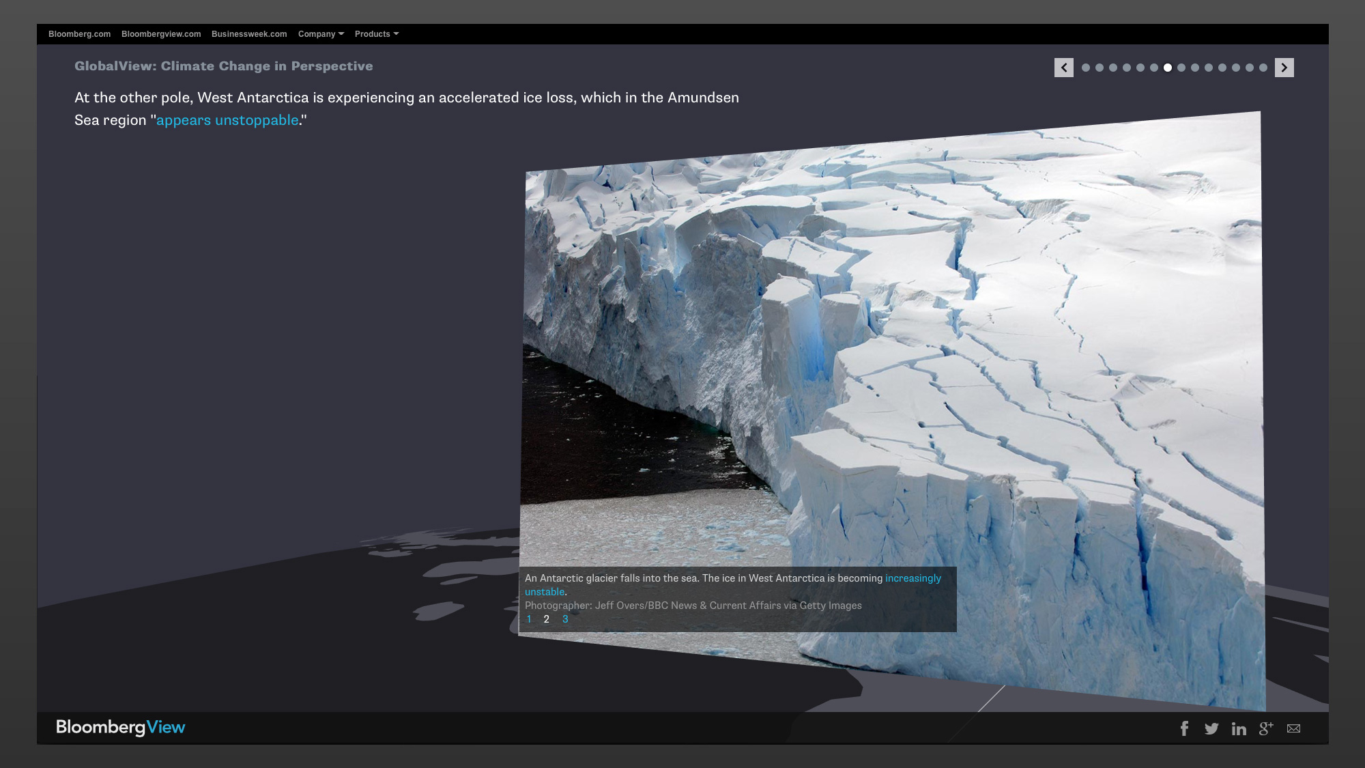Select the eighth slide pagination dot

coord(1181,68)
